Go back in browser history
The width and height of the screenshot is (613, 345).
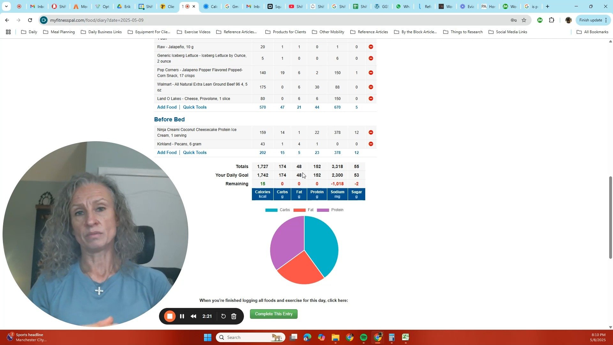[x=7, y=20]
